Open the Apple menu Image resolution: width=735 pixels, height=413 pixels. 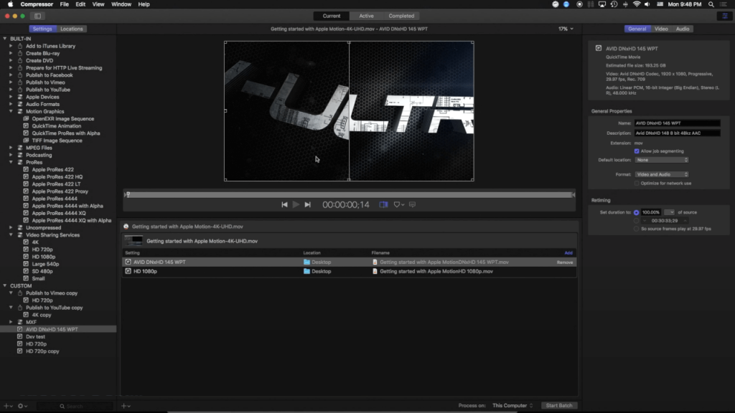10,4
